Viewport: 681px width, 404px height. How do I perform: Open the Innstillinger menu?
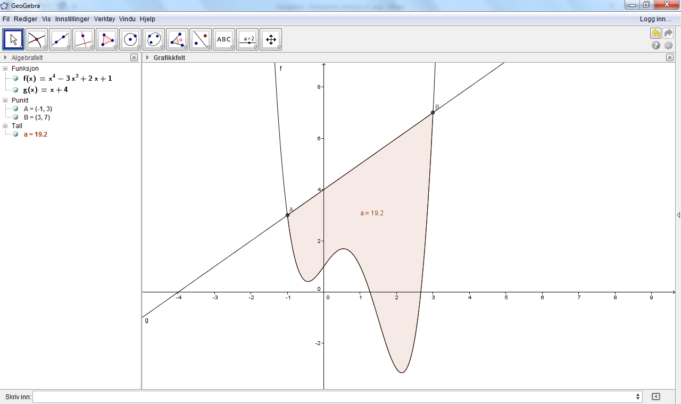72,19
